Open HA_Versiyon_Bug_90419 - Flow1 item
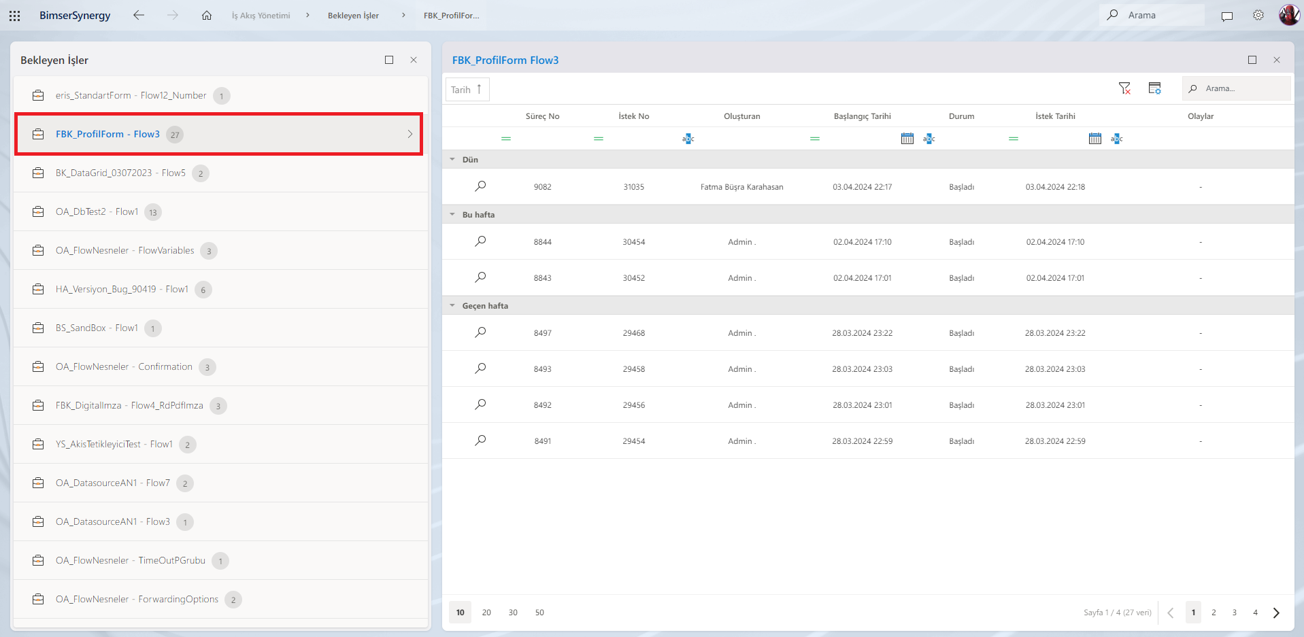The width and height of the screenshot is (1304, 637). [x=221, y=289]
